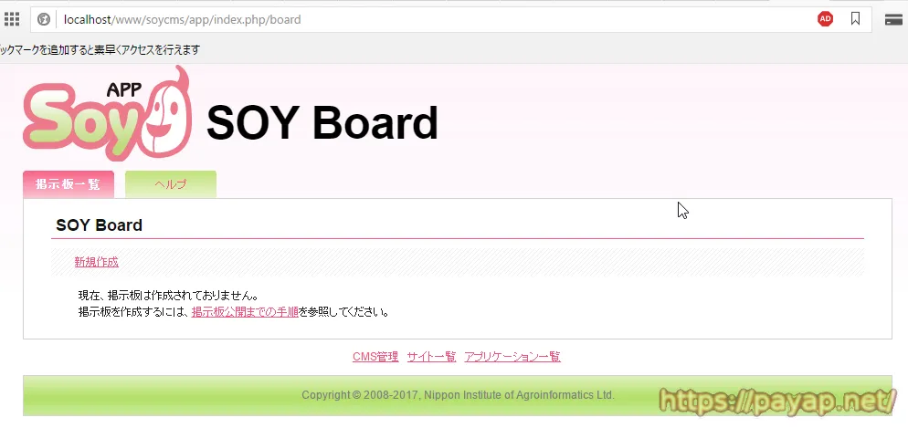The width and height of the screenshot is (908, 428).
Task: Bookmark this page with the bookmark icon
Action: click(855, 19)
